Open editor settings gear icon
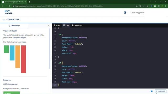 (152, 91)
